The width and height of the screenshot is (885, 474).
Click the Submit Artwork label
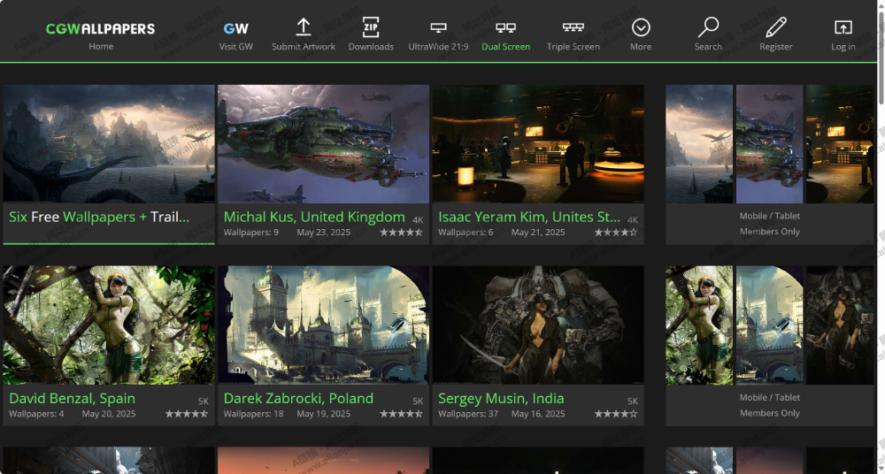(x=304, y=47)
